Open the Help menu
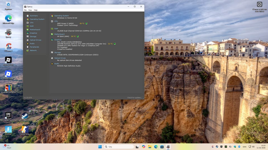The height and width of the screenshot is (150, 268). (35, 10)
